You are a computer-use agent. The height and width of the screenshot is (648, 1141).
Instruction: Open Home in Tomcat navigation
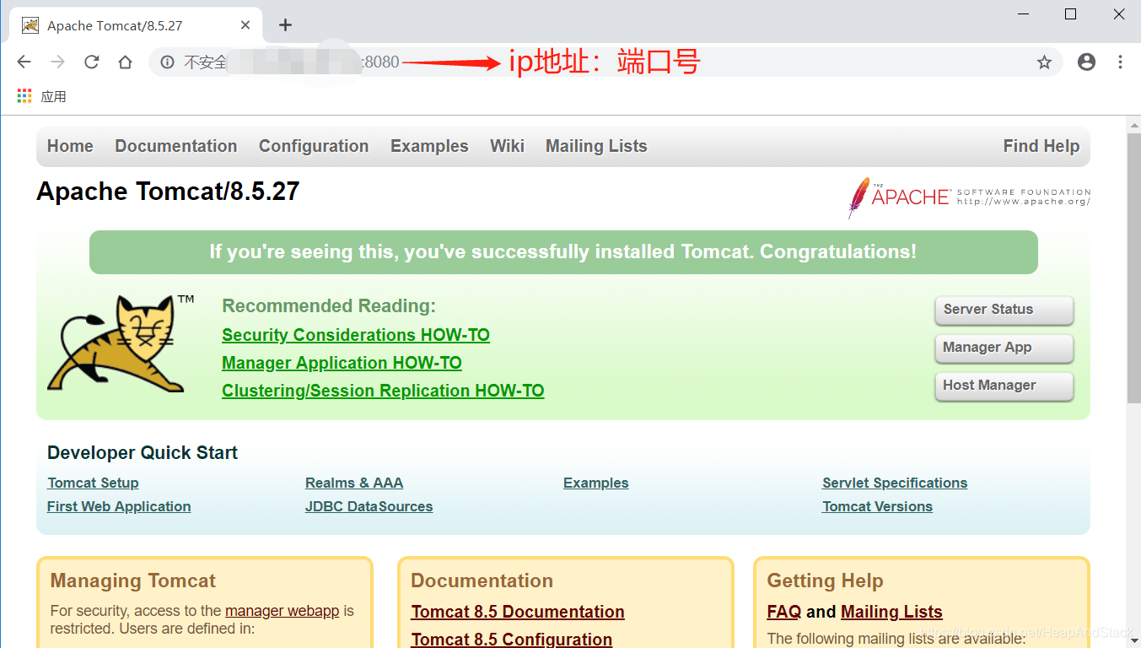click(70, 146)
